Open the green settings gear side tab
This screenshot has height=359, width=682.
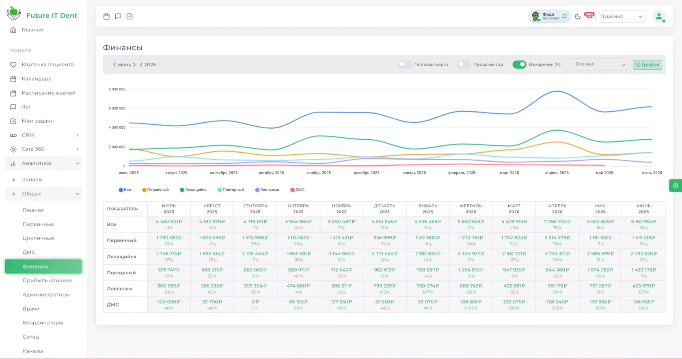pos(676,186)
